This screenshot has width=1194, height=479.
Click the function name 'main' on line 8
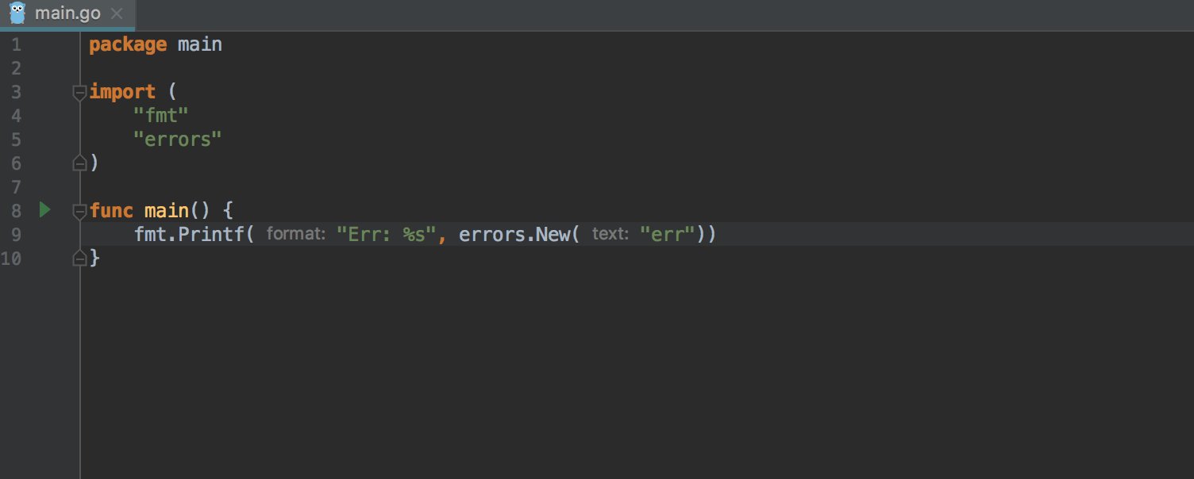(x=167, y=211)
